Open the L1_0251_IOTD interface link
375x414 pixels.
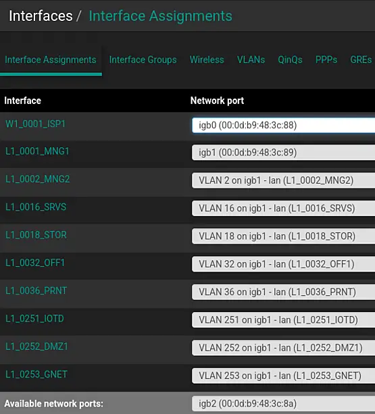coord(34,319)
